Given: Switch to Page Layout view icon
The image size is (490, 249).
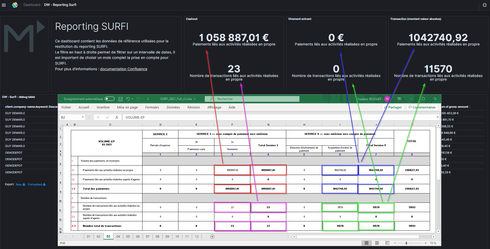Looking at the screenshot, I should click(377, 243).
